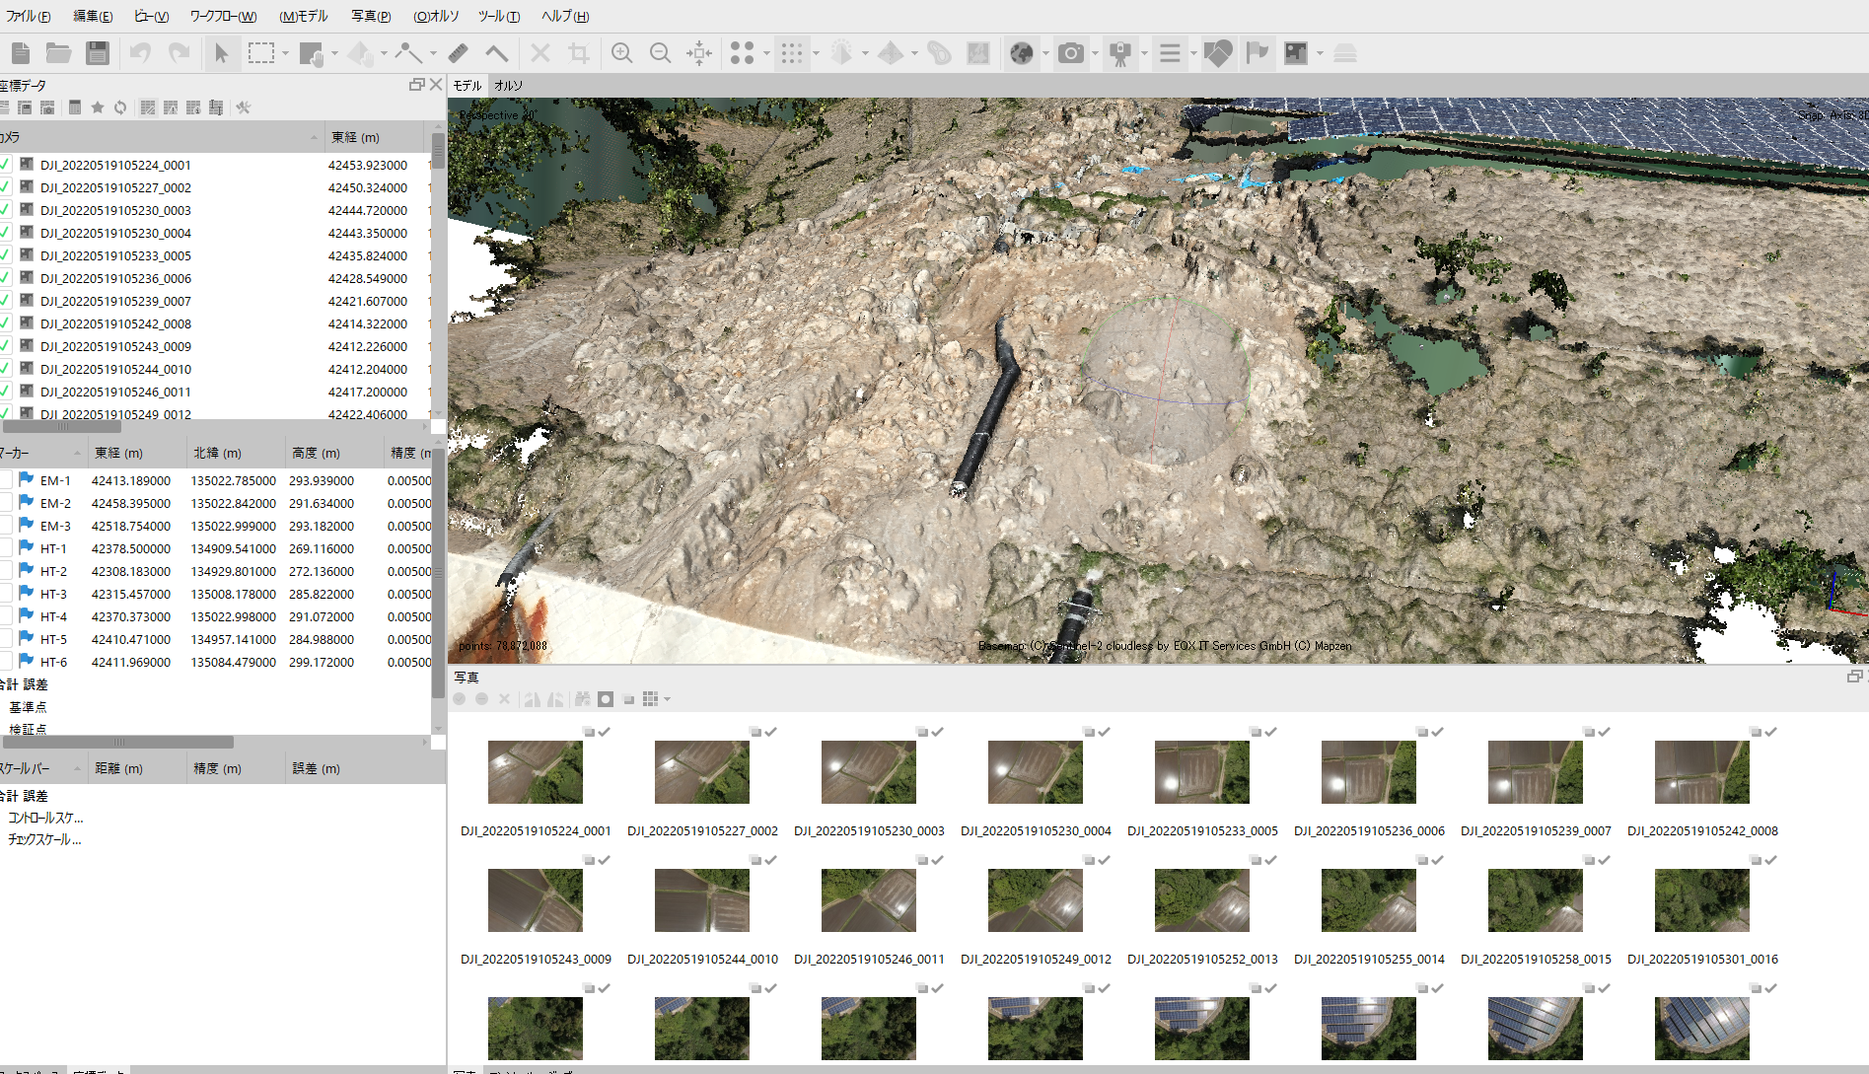Float the 座標データ reference pane
The width and height of the screenshot is (1869, 1074).
tap(416, 85)
